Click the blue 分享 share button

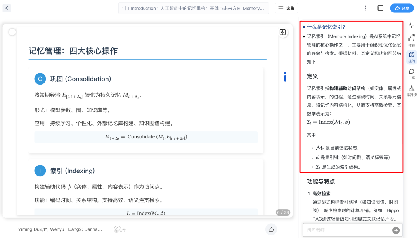[402, 8]
